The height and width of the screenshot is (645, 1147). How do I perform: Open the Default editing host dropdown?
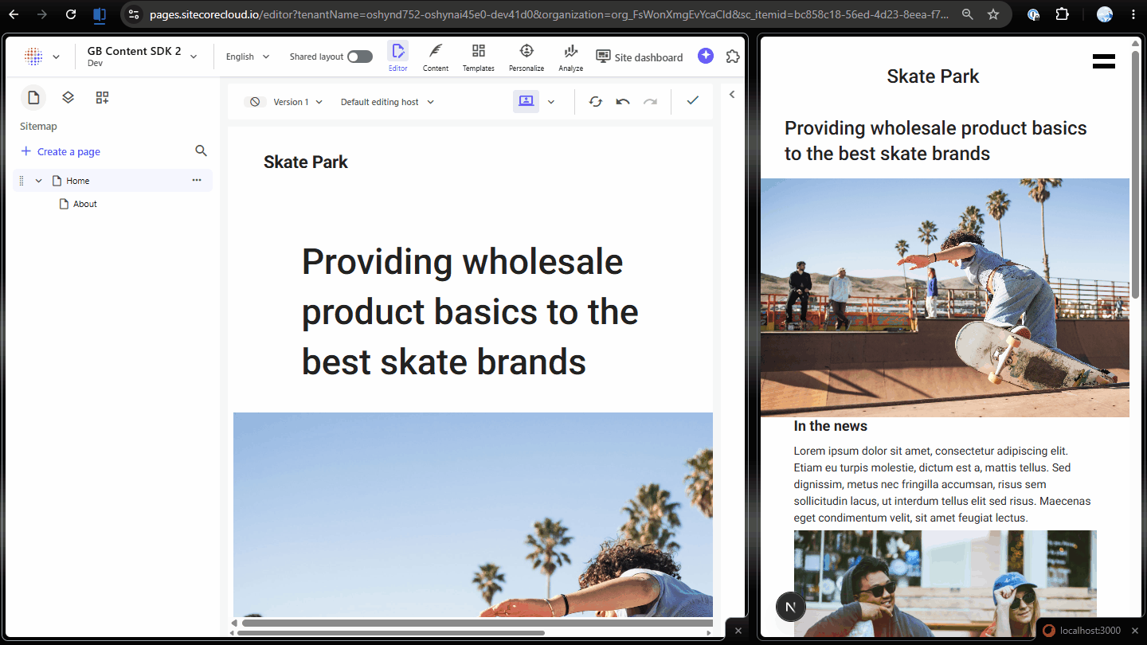[387, 102]
